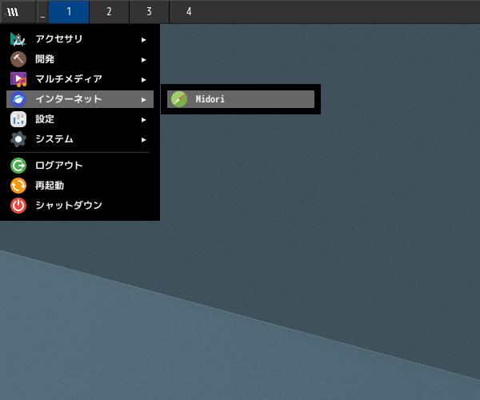Click the green ログアウト logout icon

click(18, 166)
